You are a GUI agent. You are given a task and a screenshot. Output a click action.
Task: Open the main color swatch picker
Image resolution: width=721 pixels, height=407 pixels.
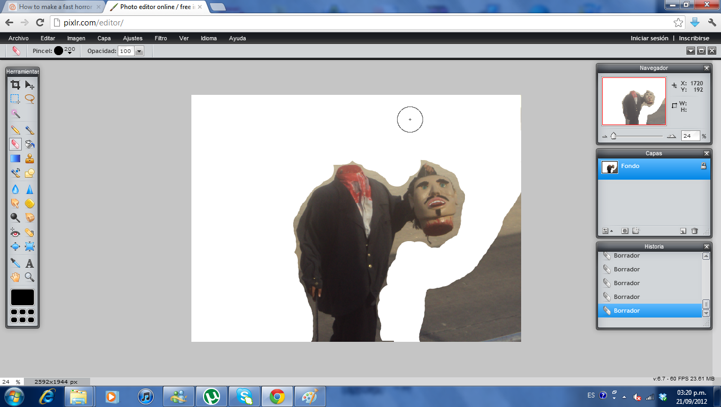(22, 297)
